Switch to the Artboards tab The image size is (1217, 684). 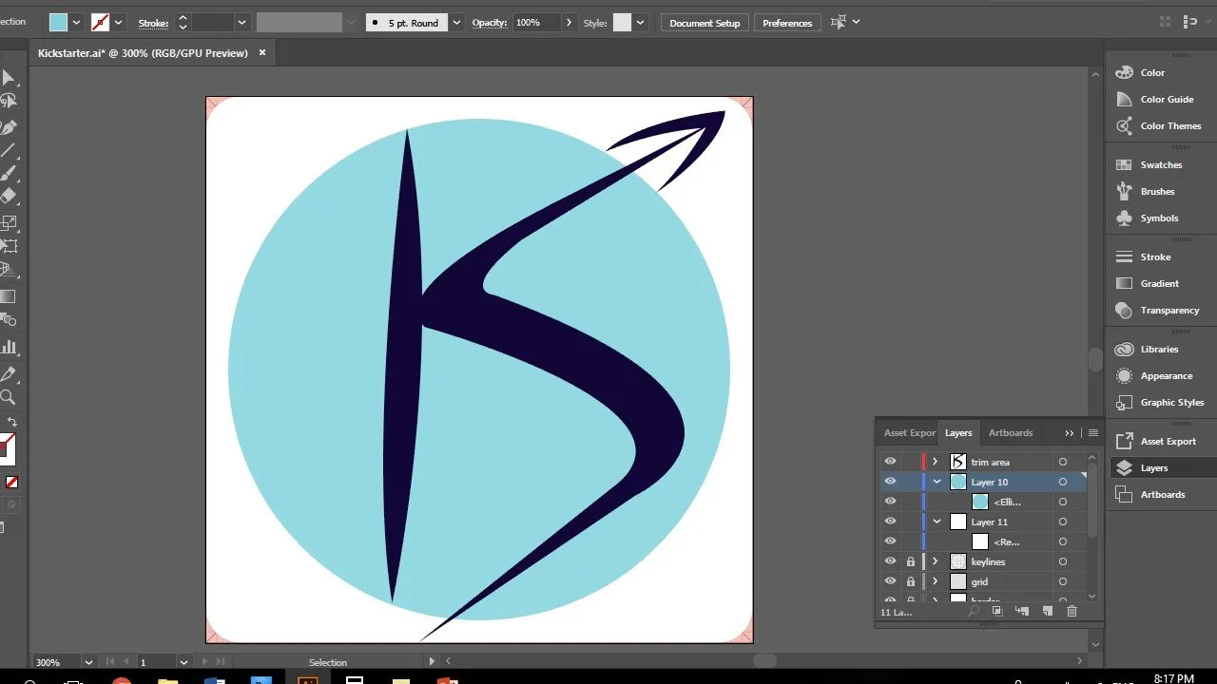point(1011,432)
